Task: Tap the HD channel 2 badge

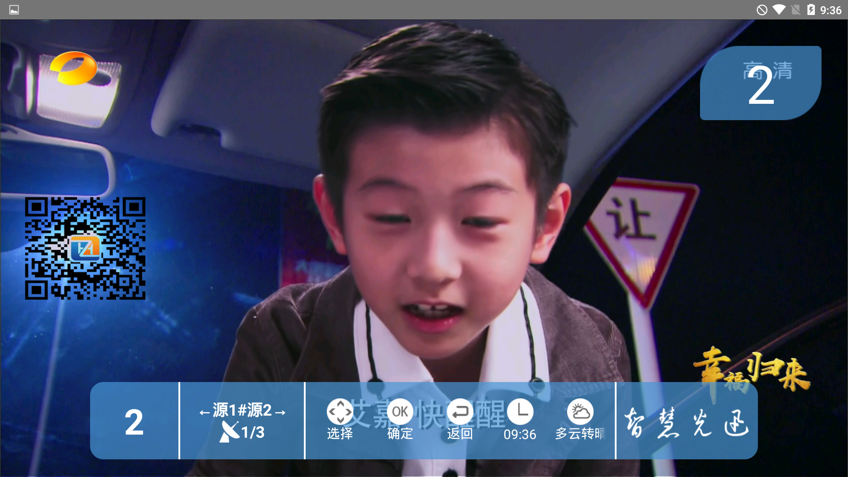Action: (761, 83)
